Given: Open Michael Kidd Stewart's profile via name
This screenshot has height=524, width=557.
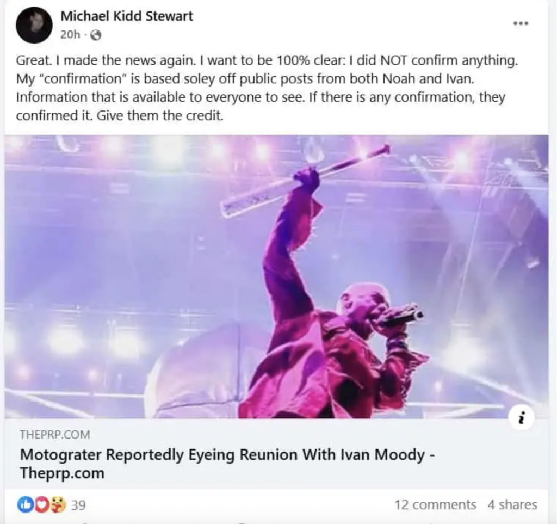Looking at the screenshot, I should click(127, 16).
